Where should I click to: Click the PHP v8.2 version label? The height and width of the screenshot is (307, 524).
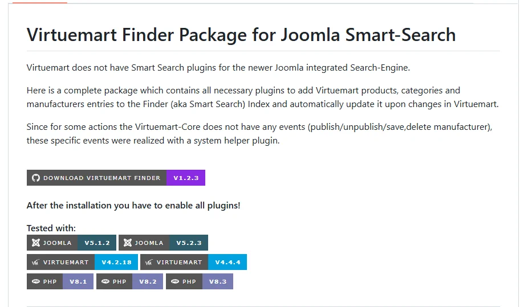pos(148,281)
